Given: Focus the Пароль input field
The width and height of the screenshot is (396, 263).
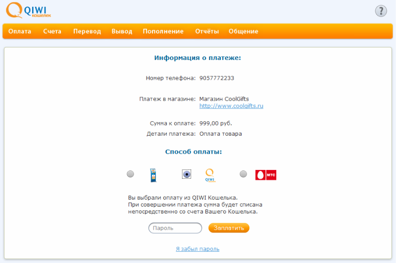Looking at the screenshot, I should coord(175,228).
